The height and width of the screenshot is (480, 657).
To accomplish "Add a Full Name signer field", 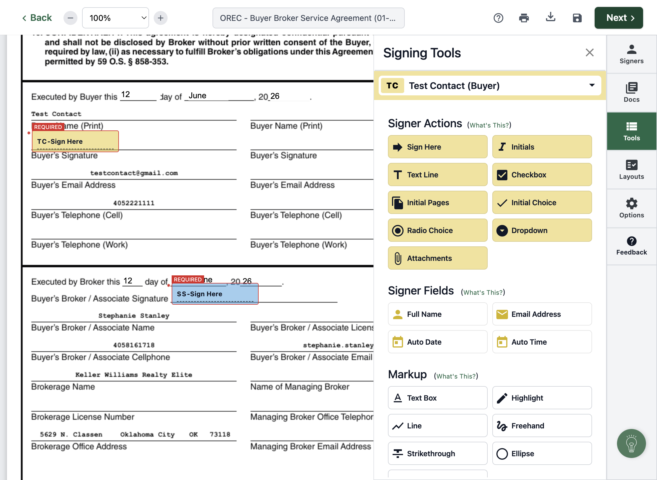I will point(438,314).
